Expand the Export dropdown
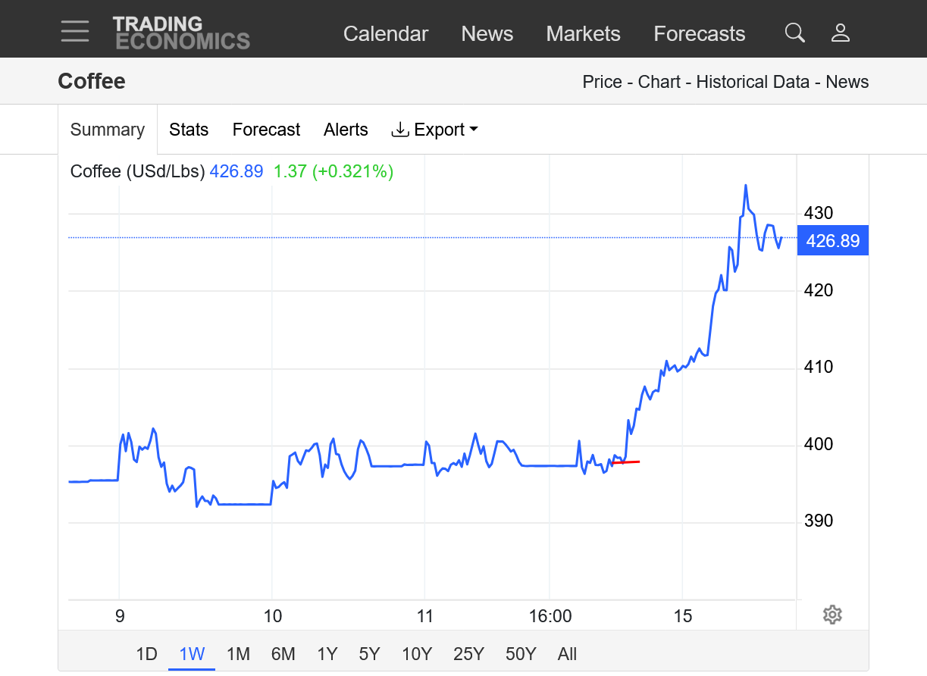 coord(434,130)
